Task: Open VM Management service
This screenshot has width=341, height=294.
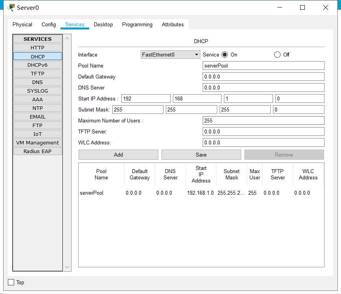Action: [38, 142]
